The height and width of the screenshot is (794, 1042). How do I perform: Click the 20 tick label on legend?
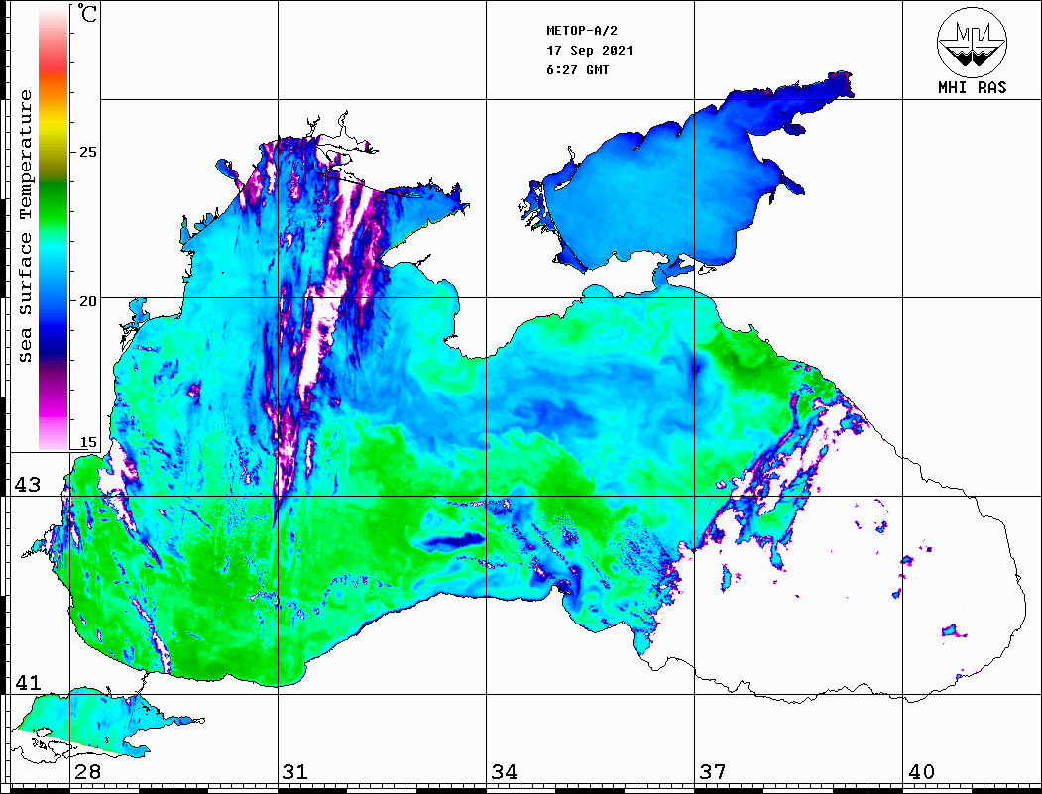coord(87,301)
